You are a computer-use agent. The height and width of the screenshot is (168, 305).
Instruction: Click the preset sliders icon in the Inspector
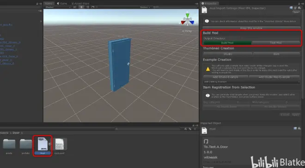295,8
